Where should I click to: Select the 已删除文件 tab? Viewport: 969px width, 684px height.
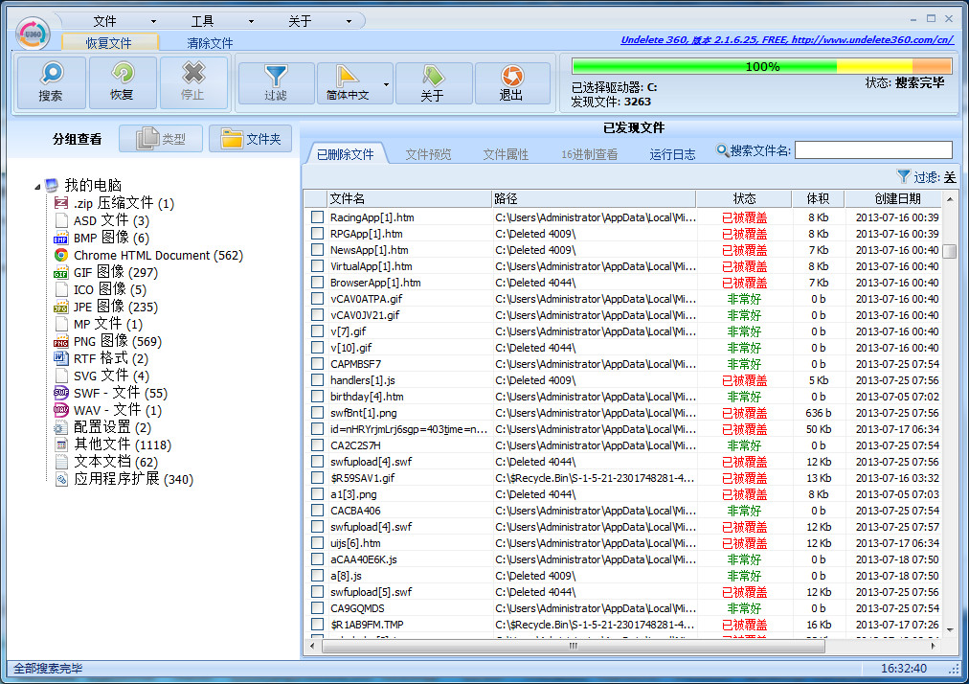pos(346,154)
